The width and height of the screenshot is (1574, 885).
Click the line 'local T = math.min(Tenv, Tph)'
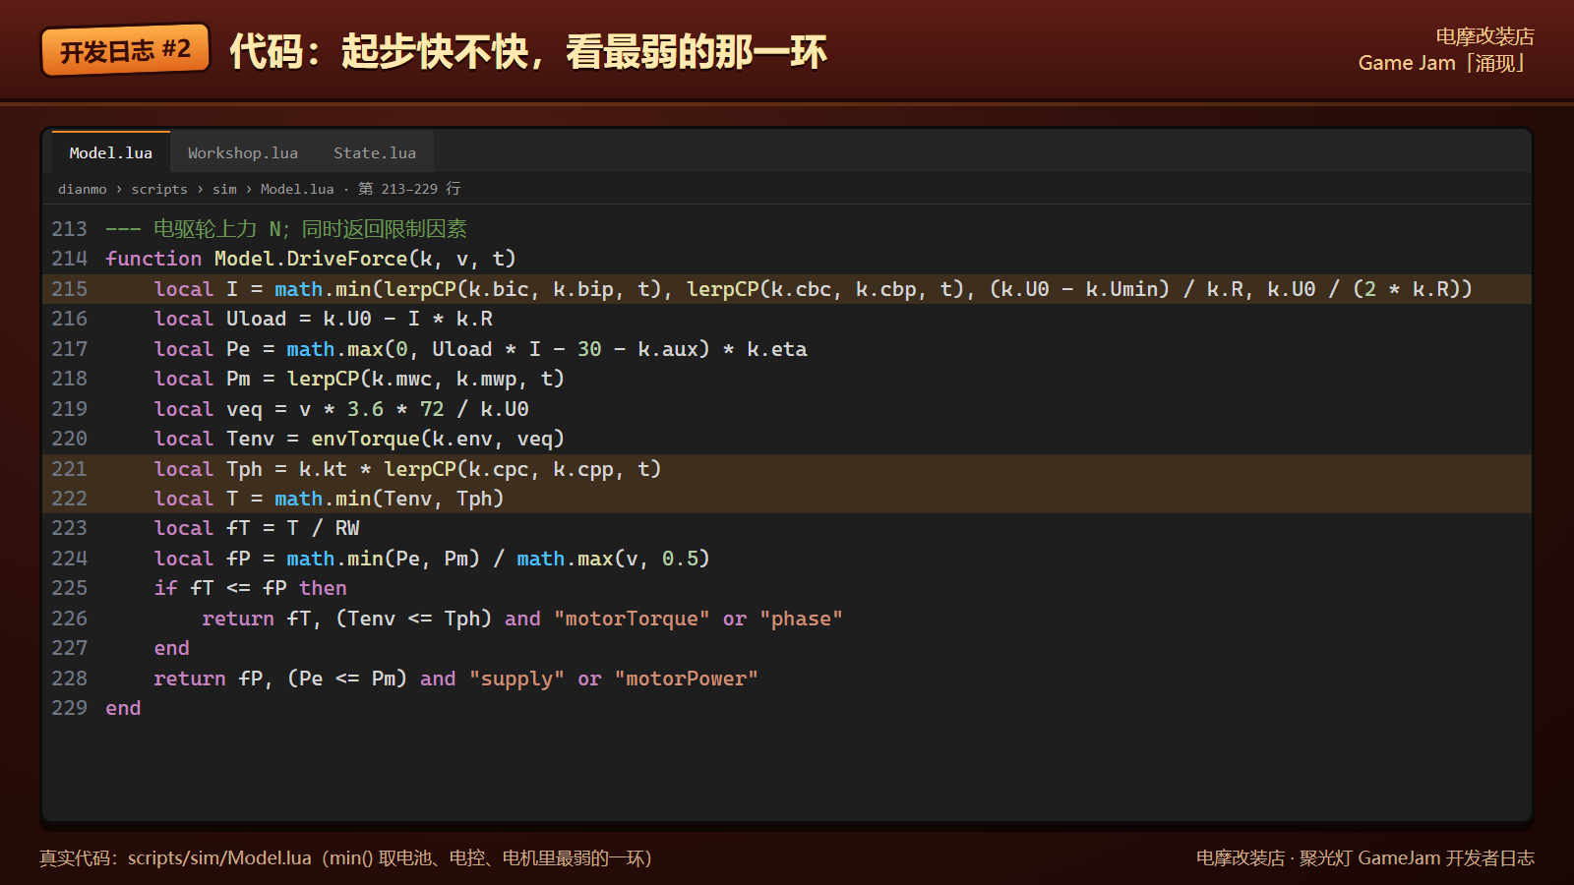787,499
